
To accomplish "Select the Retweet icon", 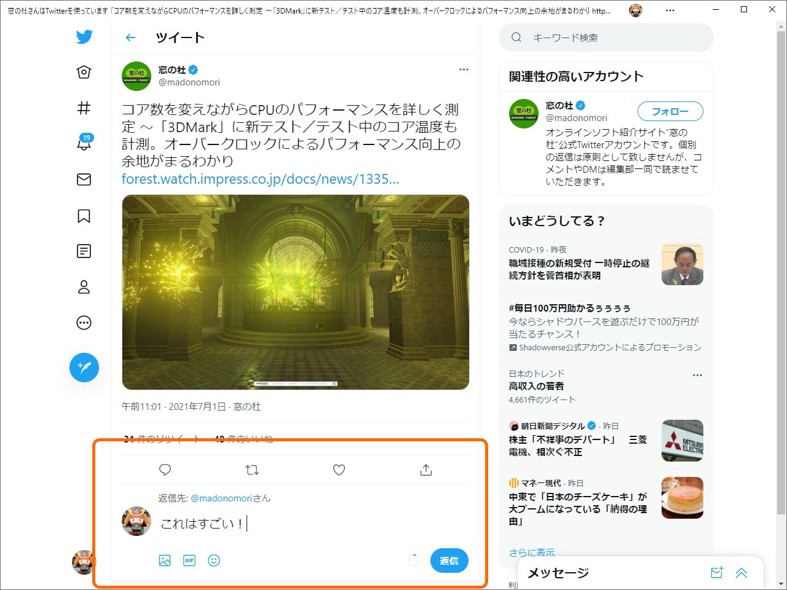I will 251,470.
